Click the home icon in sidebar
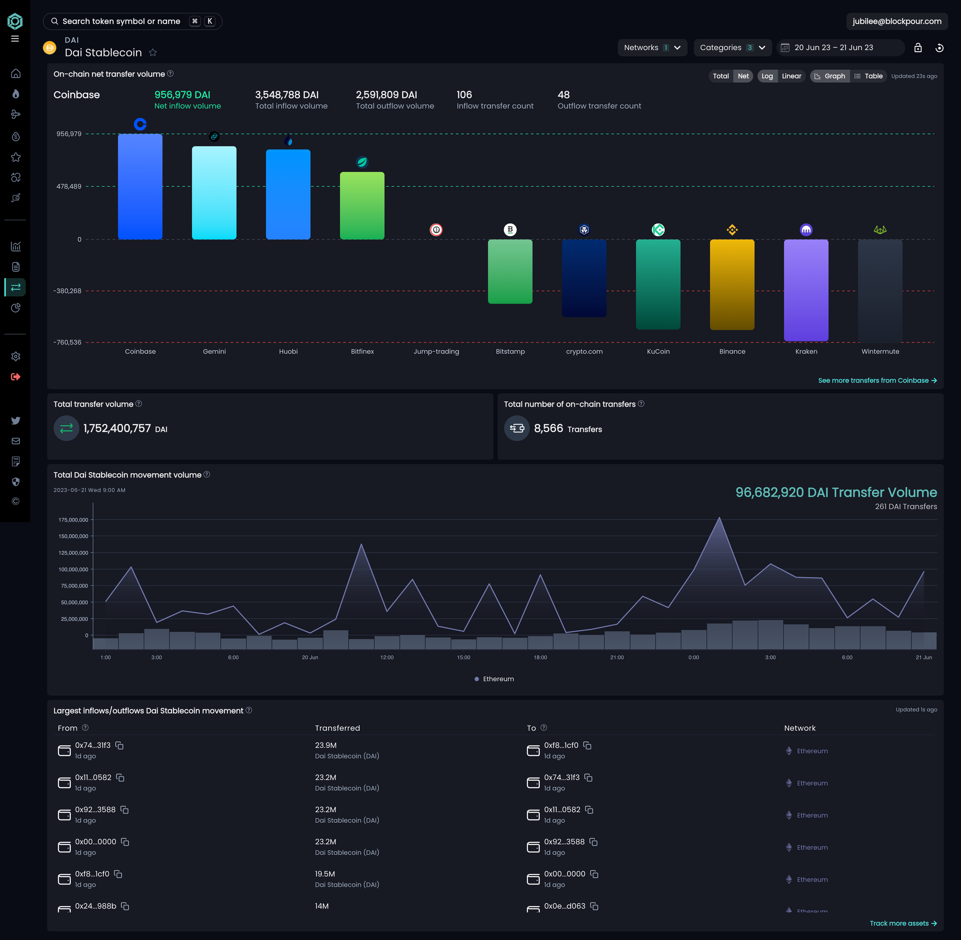This screenshot has width=961, height=940. click(16, 73)
